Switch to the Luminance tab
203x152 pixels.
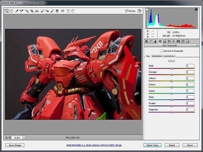pos(169,56)
